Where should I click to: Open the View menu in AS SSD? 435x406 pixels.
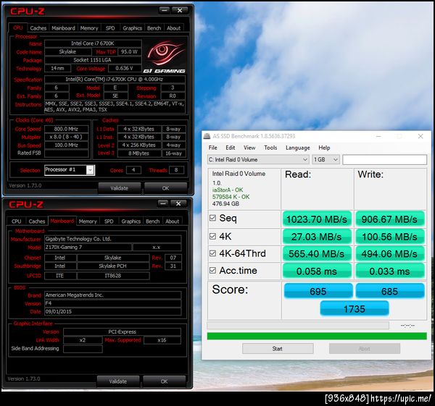(x=249, y=148)
